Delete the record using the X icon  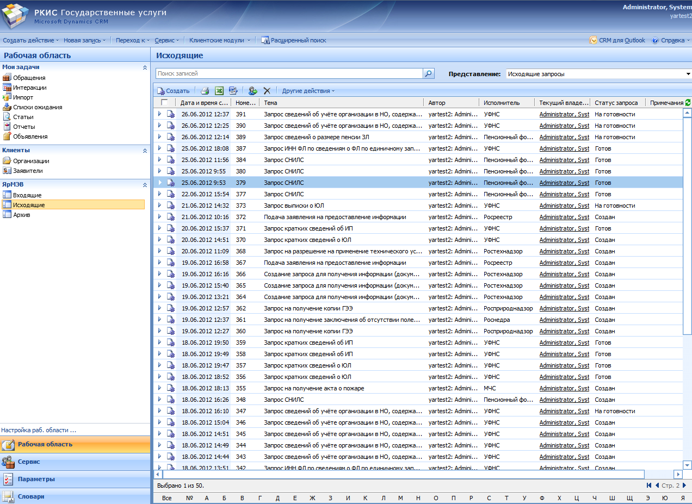267,91
